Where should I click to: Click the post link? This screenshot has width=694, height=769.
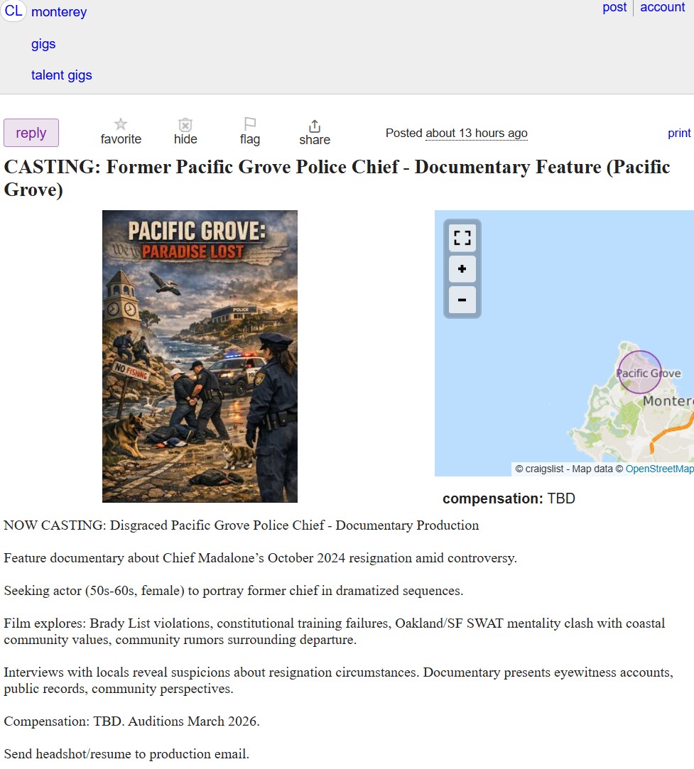pyautogui.click(x=614, y=7)
